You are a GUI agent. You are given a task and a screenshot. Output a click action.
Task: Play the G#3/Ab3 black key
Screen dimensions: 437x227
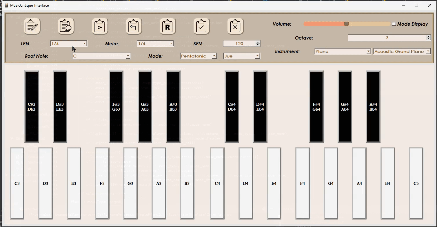point(145,107)
